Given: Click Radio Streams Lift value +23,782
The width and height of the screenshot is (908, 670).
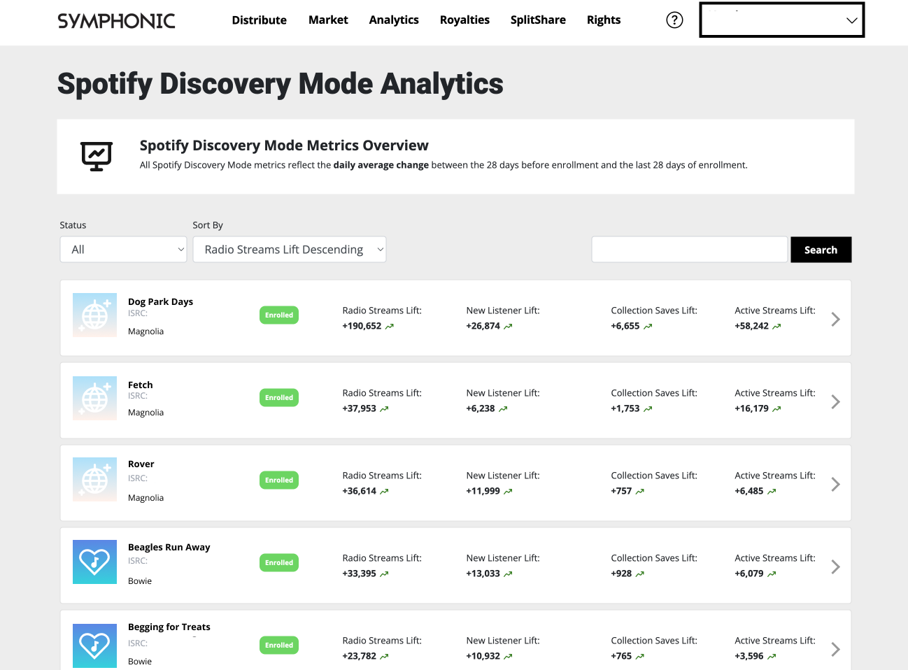Looking at the screenshot, I should [x=360, y=656].
